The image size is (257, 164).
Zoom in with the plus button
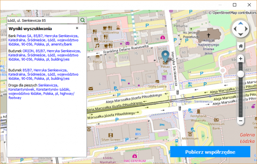240,59
